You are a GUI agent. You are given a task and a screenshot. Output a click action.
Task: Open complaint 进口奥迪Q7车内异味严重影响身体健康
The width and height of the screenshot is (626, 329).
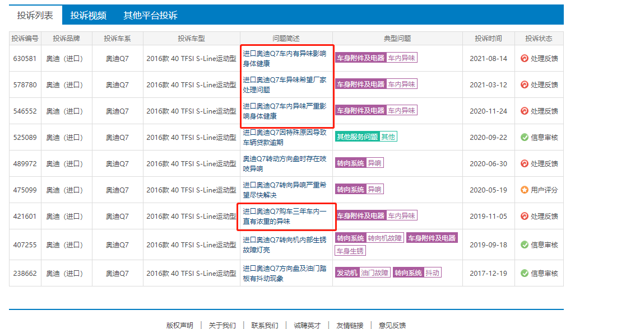click(285, 111)
